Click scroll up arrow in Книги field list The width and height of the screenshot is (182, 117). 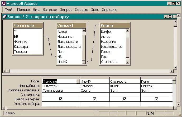tap(127, 30)
